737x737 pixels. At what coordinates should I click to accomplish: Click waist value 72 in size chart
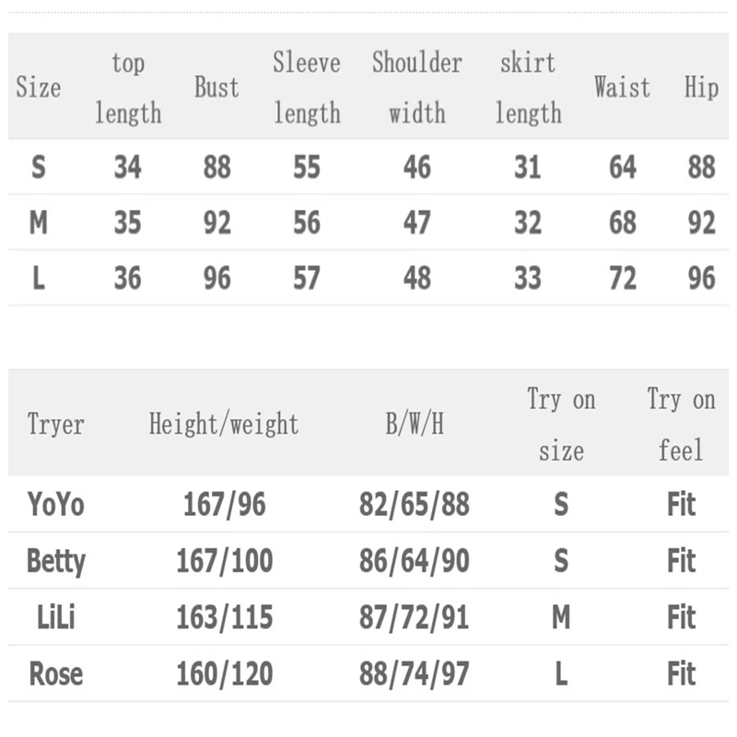click(623, 277)
